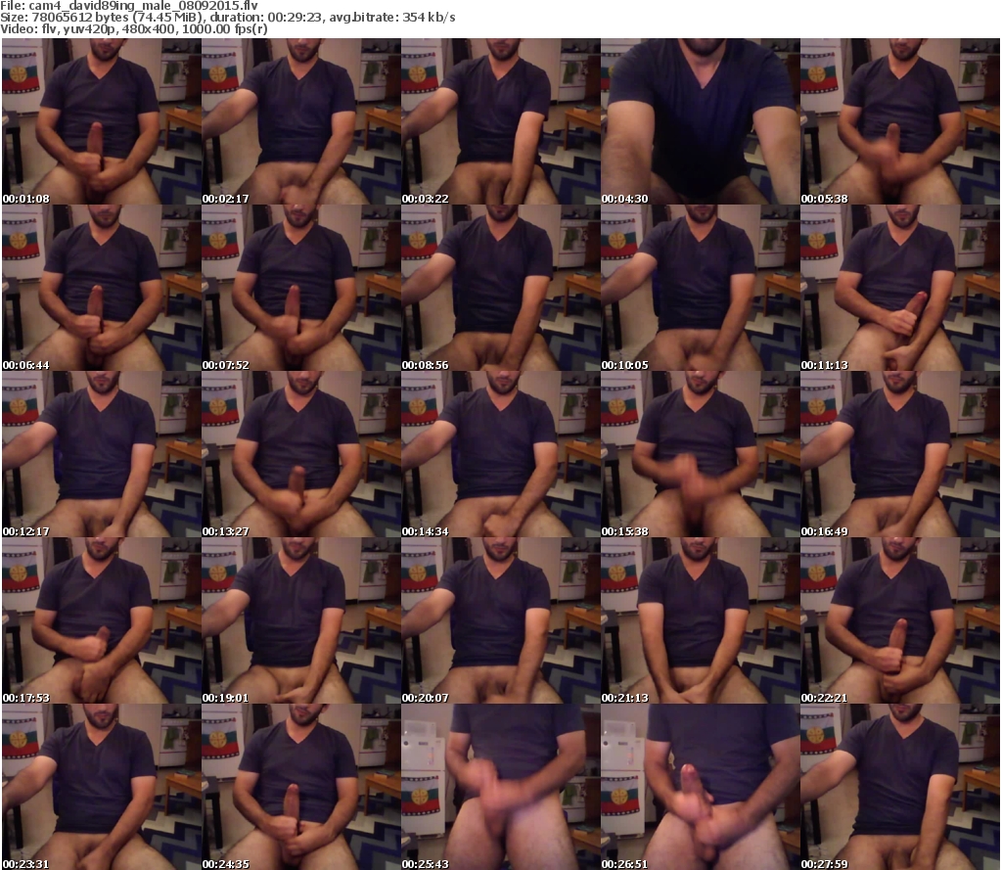The width and height of the screenshot is (1002, 870).
Task: Open the frame stamped 00:02:17
Action: click(x=301, y=121)
